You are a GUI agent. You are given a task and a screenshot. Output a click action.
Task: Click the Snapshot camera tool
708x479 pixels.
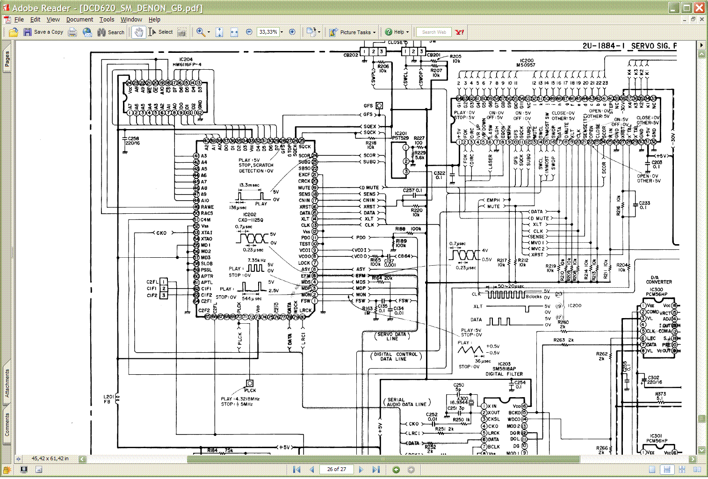click(182, 32)
